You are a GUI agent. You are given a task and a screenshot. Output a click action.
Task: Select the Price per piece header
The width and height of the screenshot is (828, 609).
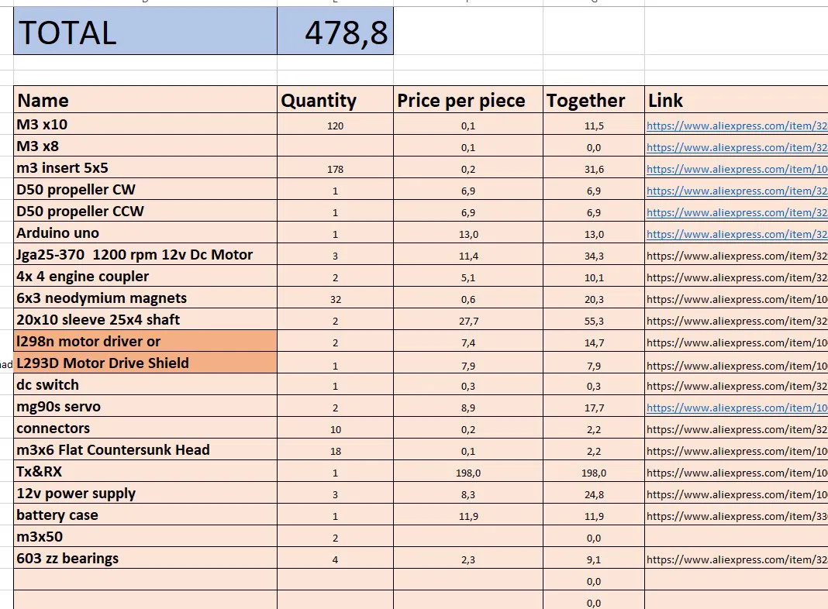pos(468,100)
